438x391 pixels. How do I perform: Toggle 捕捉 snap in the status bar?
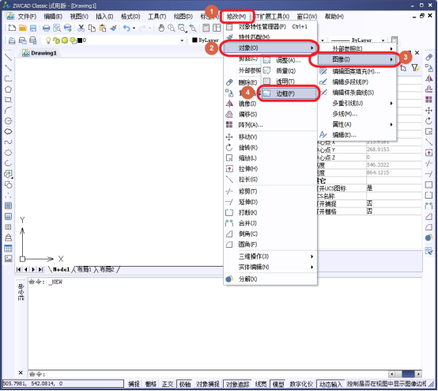[134, 385]
